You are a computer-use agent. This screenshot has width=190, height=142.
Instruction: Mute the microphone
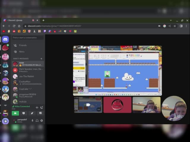32,120
